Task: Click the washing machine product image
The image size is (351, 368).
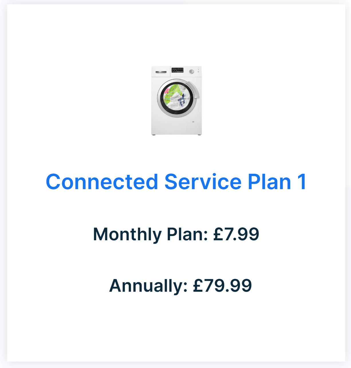Action: [x=176, y=101]
